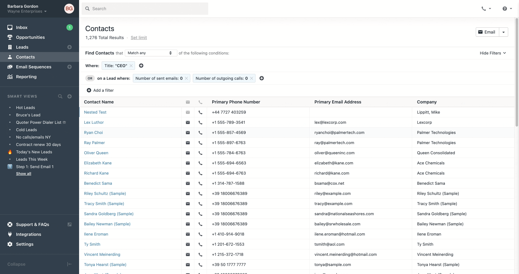Open the Email button dropdown arrow
519x274 pixels.
[504, 32]
